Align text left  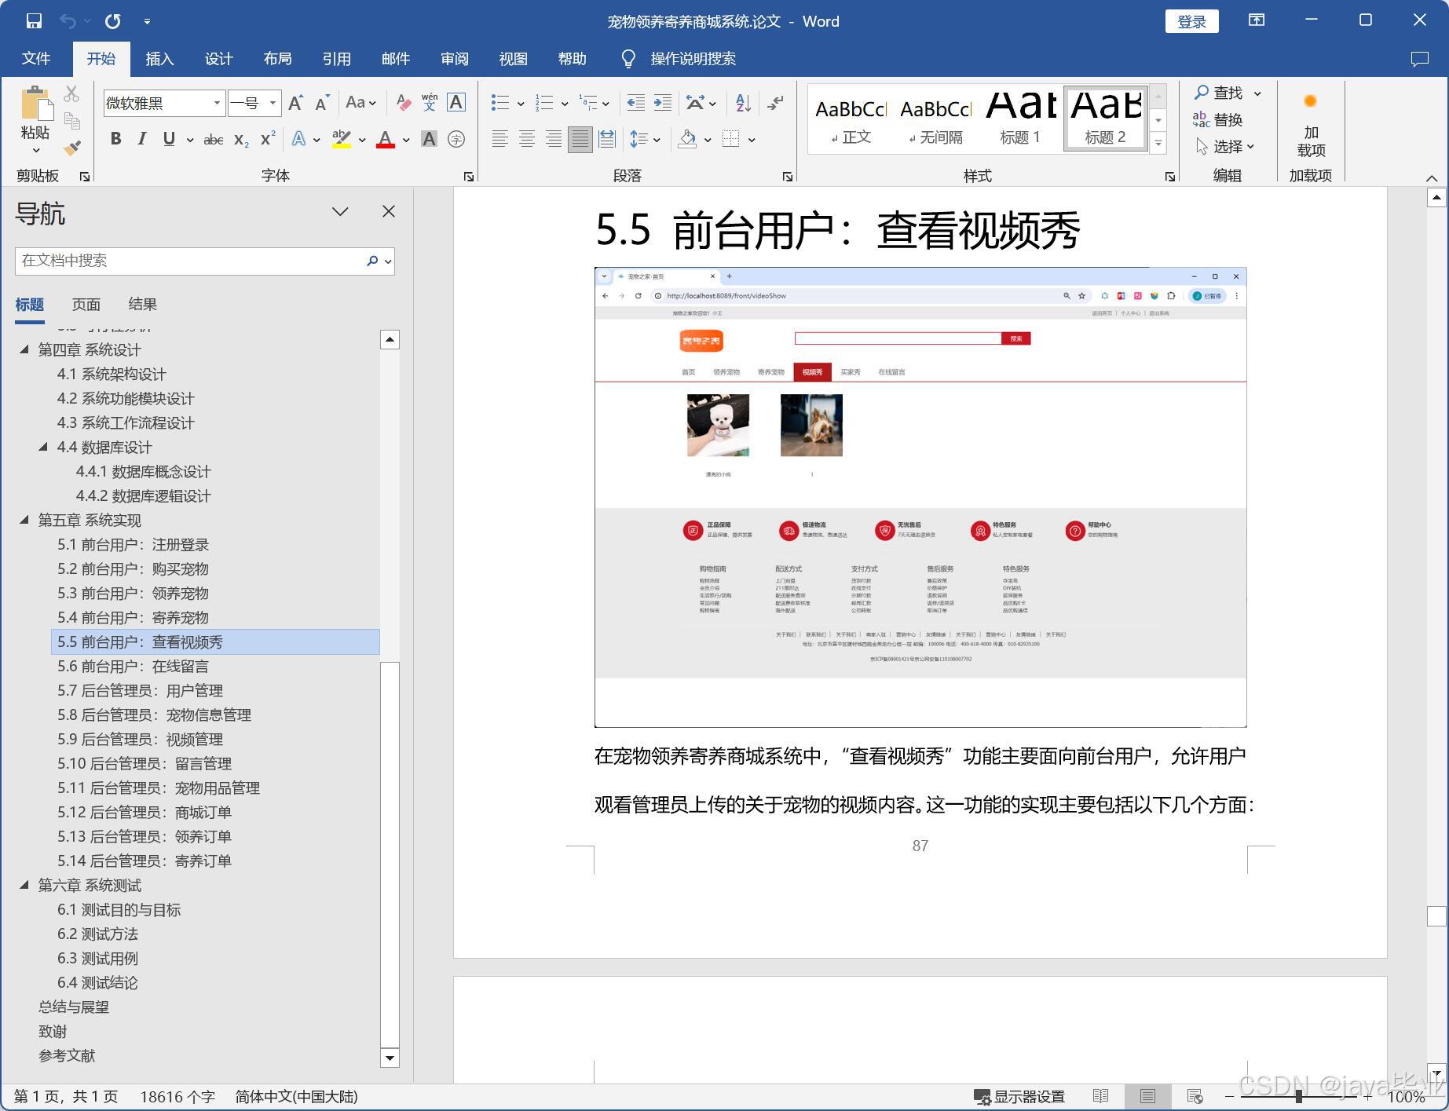coord(499,139)
